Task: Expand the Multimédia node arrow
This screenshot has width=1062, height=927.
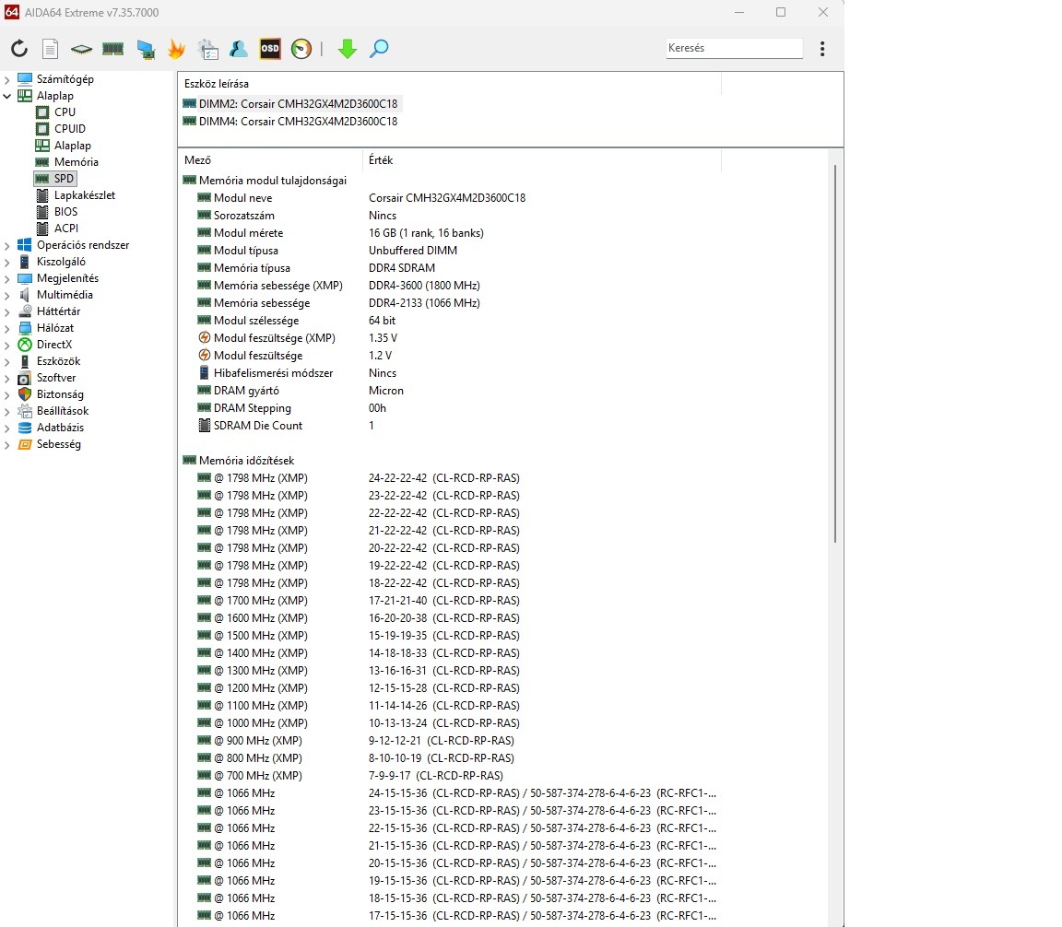Action: (x=7, y=295)
